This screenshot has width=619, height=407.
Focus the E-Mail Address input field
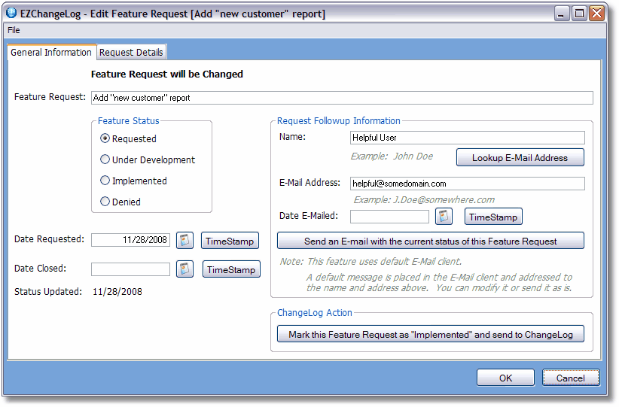click(468, 184)
